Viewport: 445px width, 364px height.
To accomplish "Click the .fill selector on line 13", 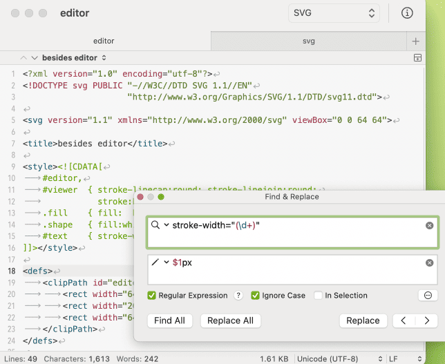I will tap(55, 213).
